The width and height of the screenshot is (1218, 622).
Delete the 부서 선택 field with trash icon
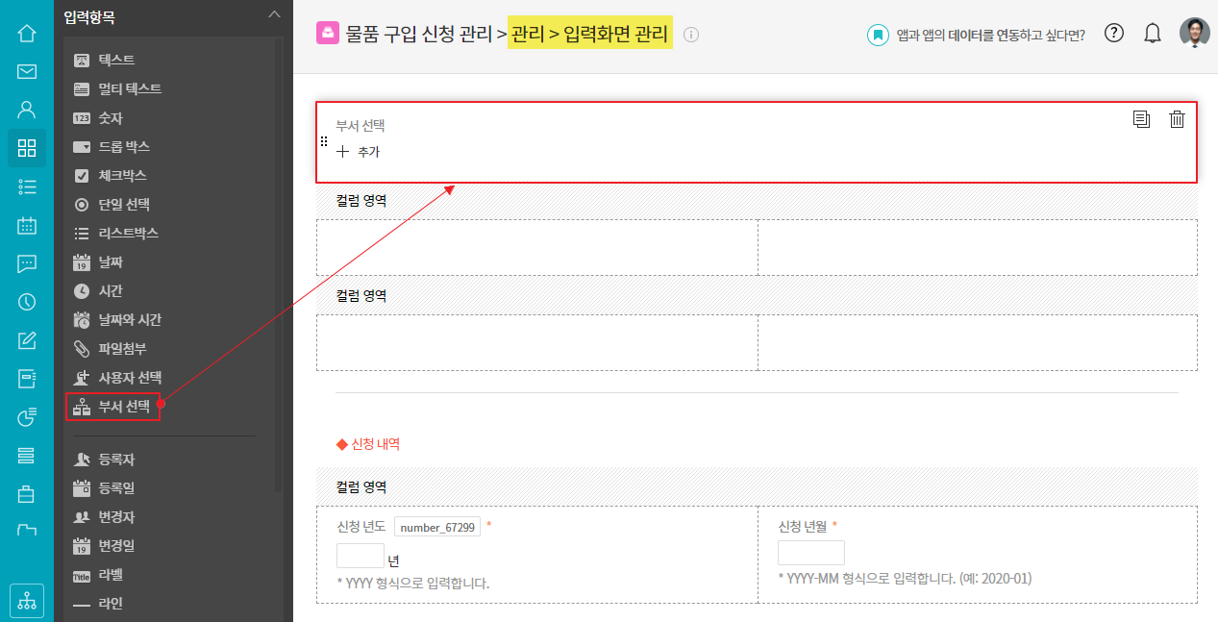tap(1177, 119)
